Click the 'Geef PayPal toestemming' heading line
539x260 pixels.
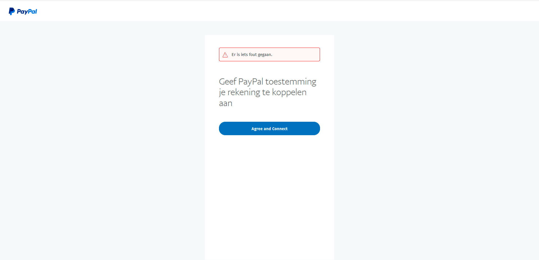click(267, 81)
